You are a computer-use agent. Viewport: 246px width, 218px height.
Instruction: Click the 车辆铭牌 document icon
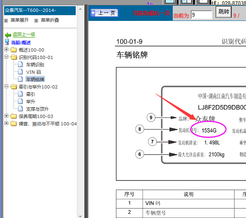point(20,79)
